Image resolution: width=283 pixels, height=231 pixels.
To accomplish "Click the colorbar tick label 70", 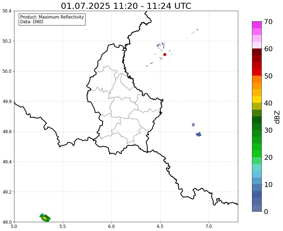I will point(268,22).
